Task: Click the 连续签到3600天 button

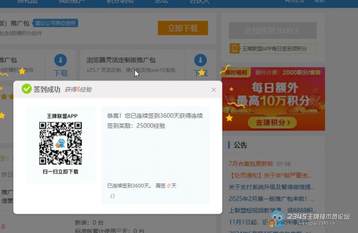Action: [273, 31]
